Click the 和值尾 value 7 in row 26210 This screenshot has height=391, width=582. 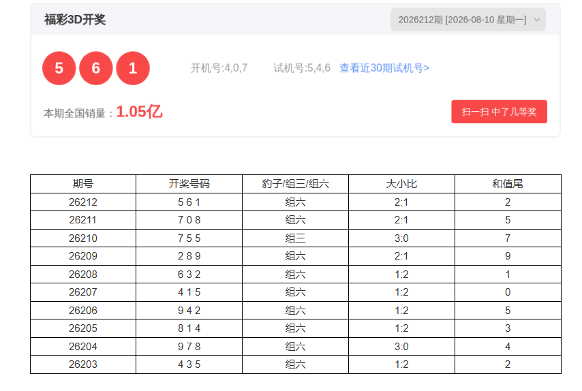pyautogui.click(x=508, y=238)
